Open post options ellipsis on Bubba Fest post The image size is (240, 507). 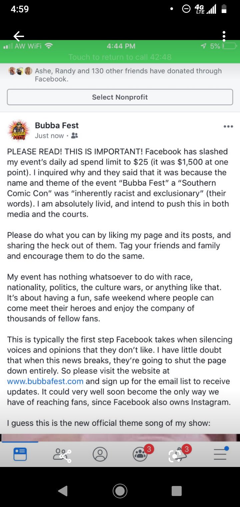(x=228, y=126)
